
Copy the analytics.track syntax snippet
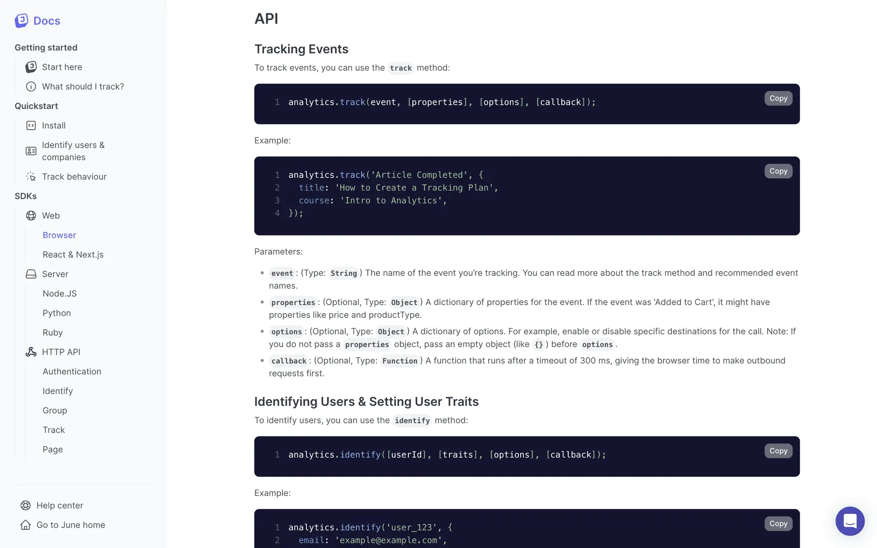pyautogui.click(x=778, y=98)
